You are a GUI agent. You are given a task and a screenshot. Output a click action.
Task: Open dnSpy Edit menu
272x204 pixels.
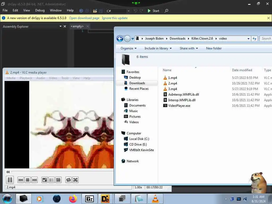(x=15, y=10)
